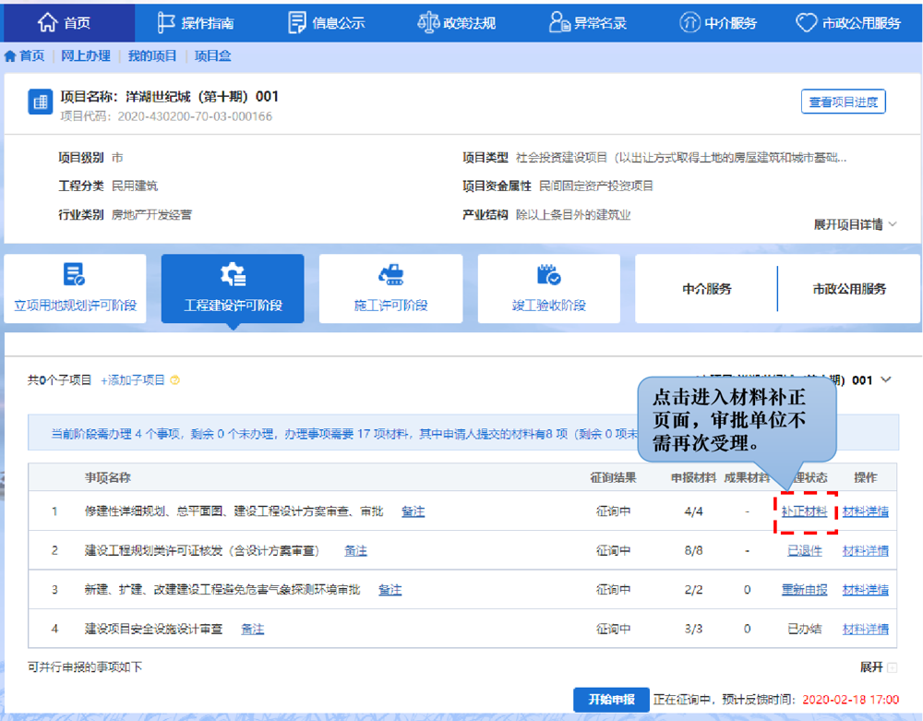
Task: Go to 我的项目 in breadcrumb
Action: click(x=152, y=56)
